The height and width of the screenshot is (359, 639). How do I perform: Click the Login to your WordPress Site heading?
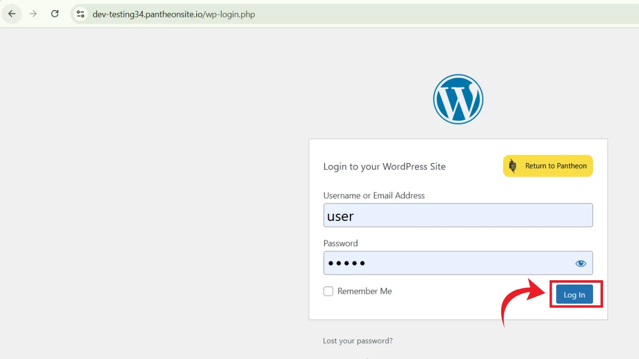384,167
